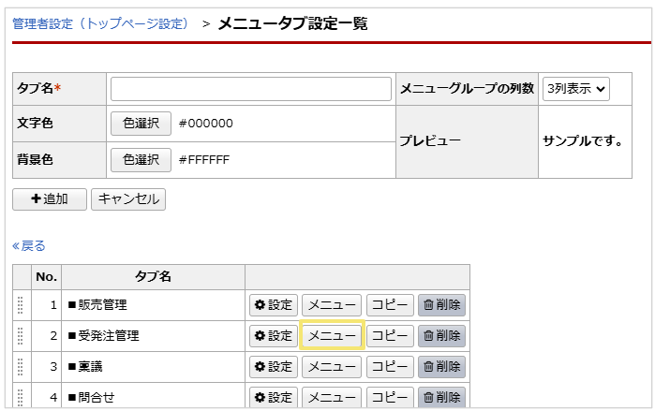Open 設定 gear button for 稟議
Viewport: 655px width, 411px height.
pyautogui.click(x=274, y=367)
